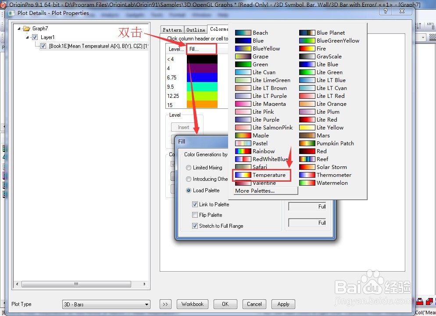Click the Blue gradient icon
The image size is (436, 316).
(243, 41)
